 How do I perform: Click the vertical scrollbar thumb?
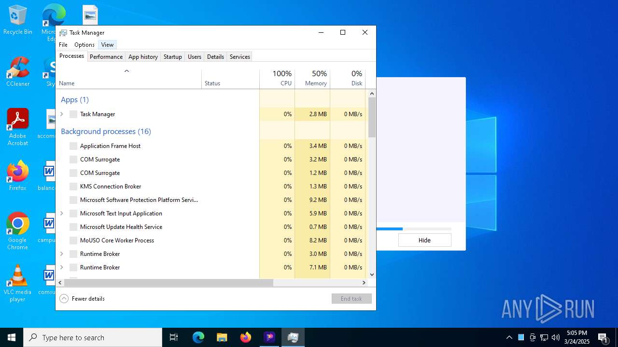click(372, 117)
